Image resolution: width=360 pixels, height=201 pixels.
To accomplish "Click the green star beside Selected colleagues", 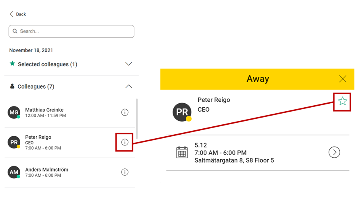I will 12,64.
